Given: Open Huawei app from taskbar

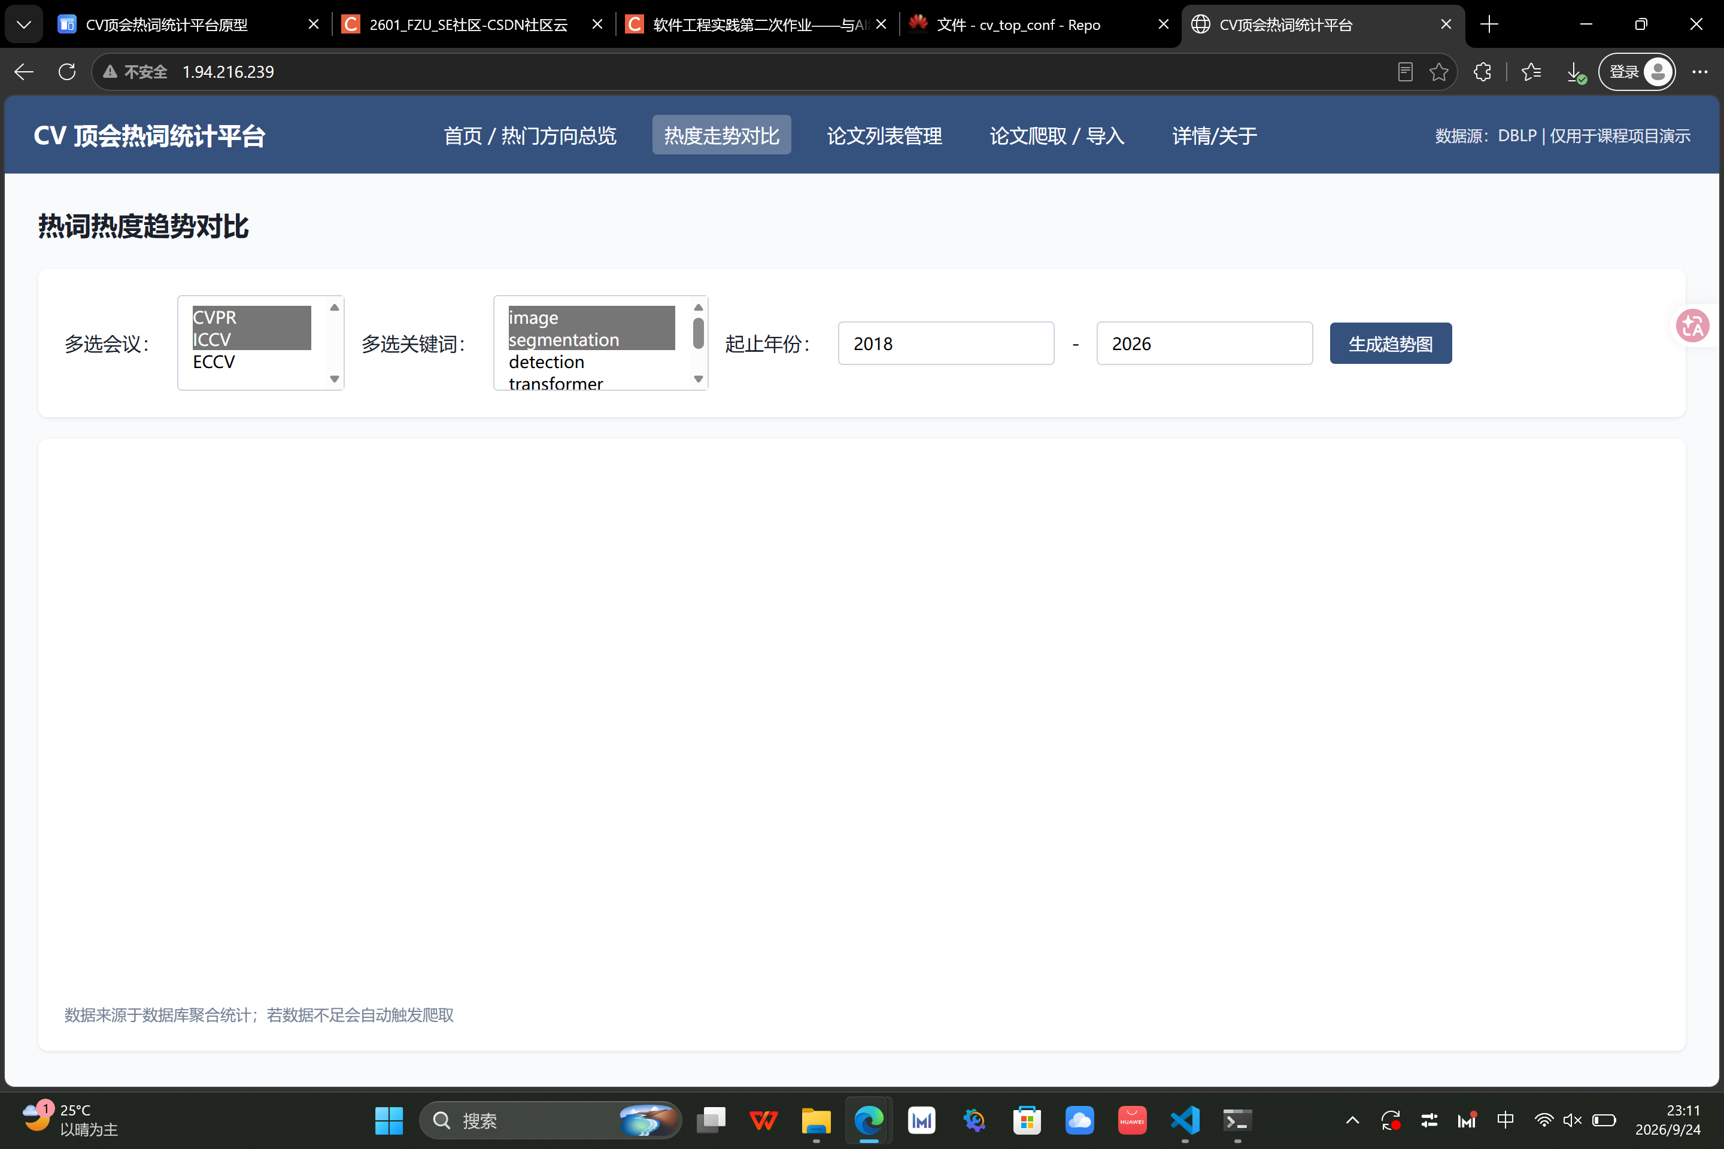Looking at the screenshot, I should pos(1132,1120).
